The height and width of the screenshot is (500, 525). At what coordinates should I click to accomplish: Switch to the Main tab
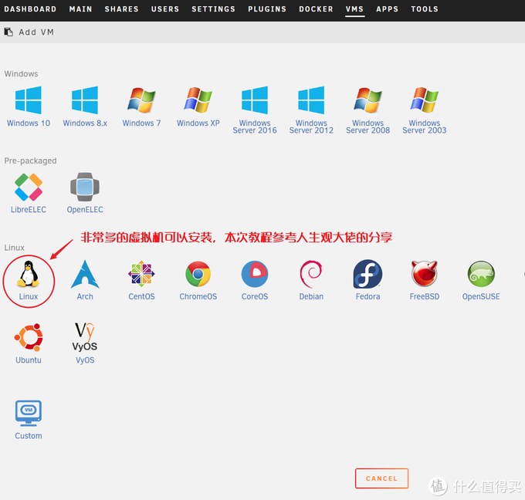tap(81, 9)
